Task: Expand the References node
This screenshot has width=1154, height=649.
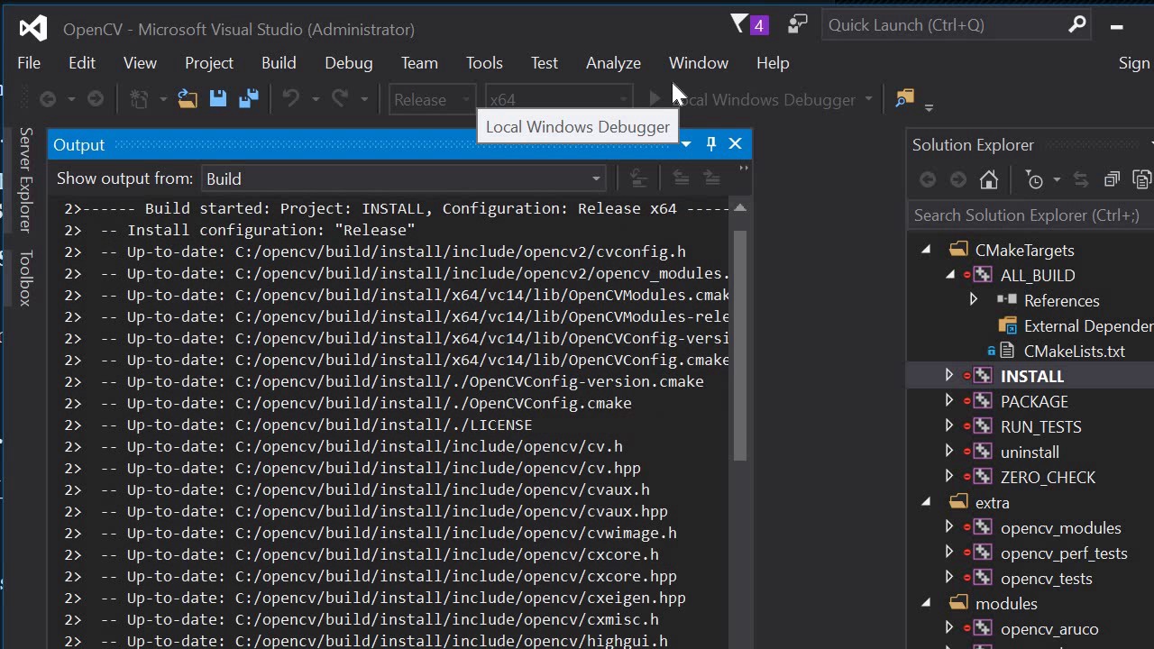Action: [974, 300]
